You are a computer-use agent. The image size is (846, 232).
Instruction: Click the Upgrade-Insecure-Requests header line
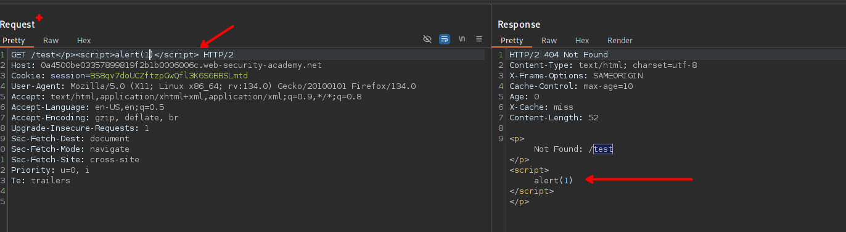pos(80,128)
